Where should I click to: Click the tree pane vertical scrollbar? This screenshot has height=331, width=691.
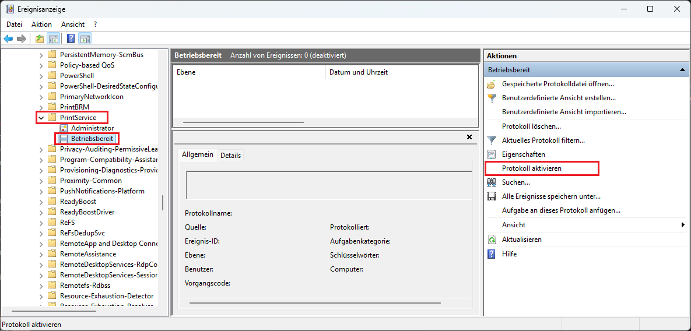click(x=163, y=203)
